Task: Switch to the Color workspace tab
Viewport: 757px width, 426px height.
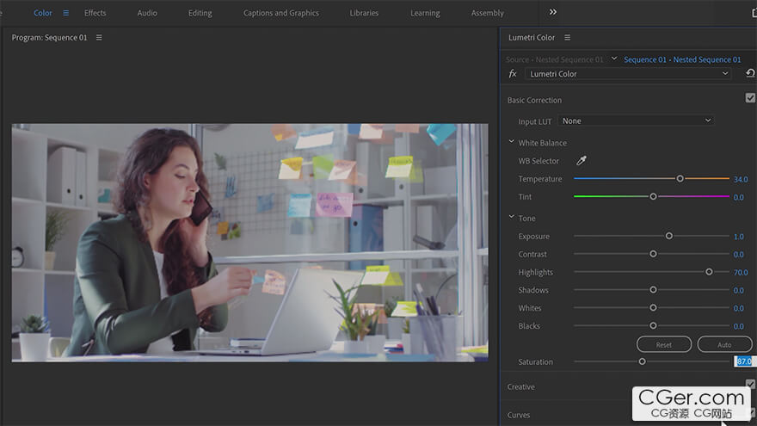Action: [x=42, y=13]
